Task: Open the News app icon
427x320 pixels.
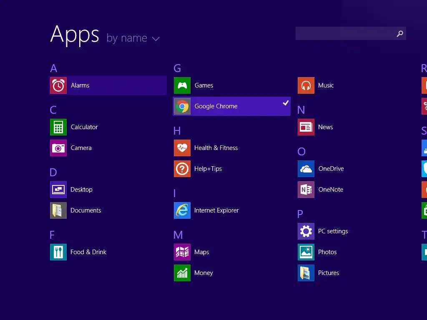Action: tap(306, 127)
